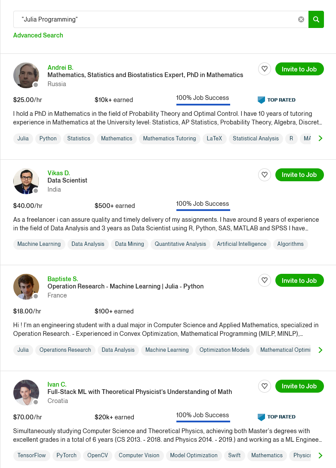This screenshot has height=468, width=336.
Task: Favorite Vikas D. using heart icon
Action: pyautogui.click(x=265, y=175)
